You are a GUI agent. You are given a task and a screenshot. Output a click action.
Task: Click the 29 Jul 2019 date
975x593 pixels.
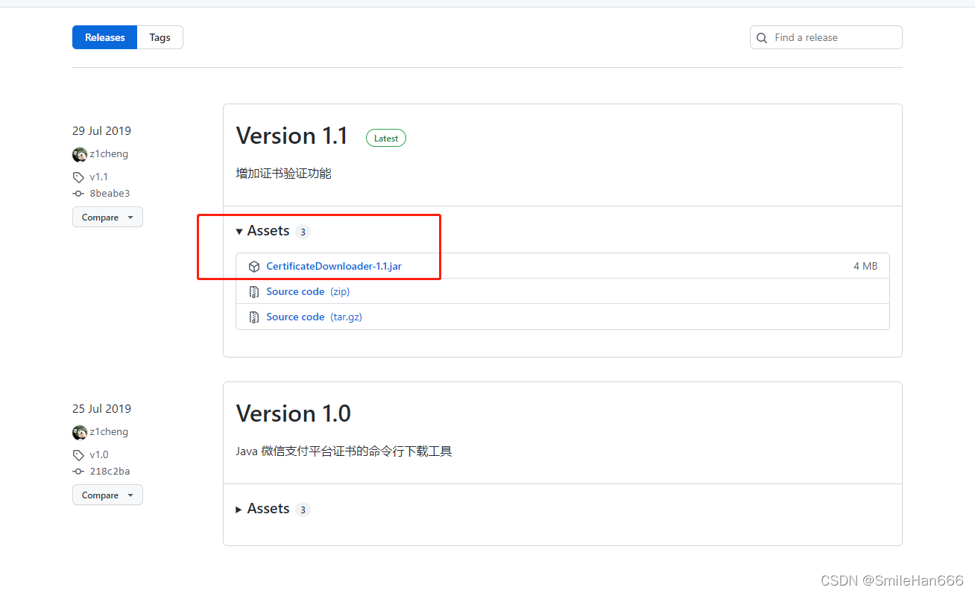coord(101,130)
